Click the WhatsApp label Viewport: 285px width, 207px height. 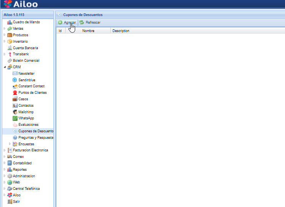tap(26, 118)
